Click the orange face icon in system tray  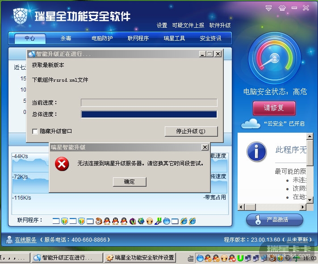(x=224, y=258)
